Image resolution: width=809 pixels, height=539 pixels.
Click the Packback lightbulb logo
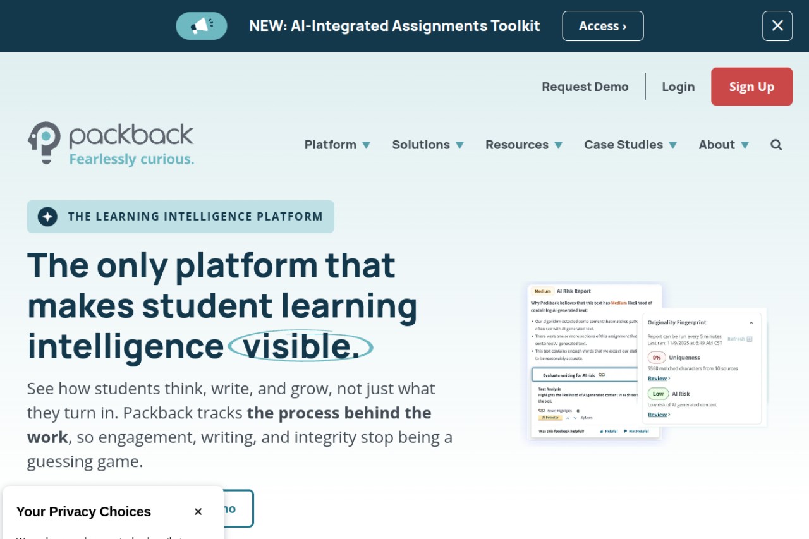tap(44, 143)
